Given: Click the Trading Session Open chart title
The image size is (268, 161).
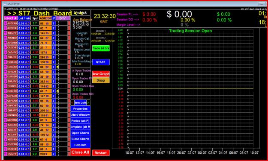Looking at the screenshot, I should tap(190, 31).
